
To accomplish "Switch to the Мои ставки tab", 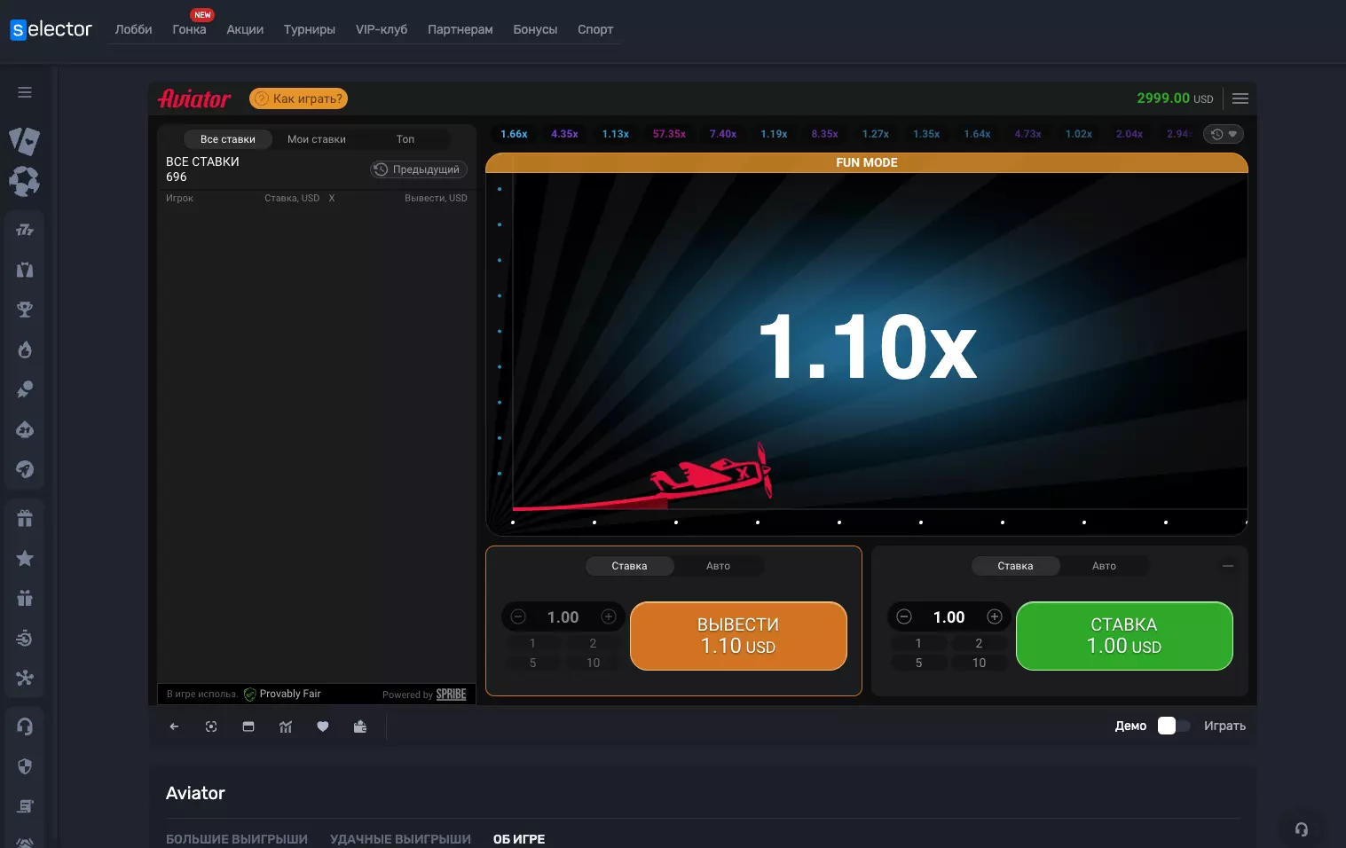I will pyautogui.click(x=317, y=139).
